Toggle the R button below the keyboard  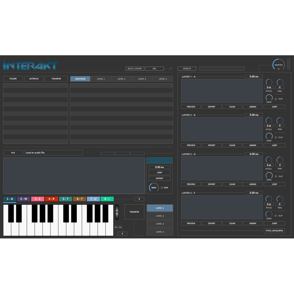[x=122, y=234]
